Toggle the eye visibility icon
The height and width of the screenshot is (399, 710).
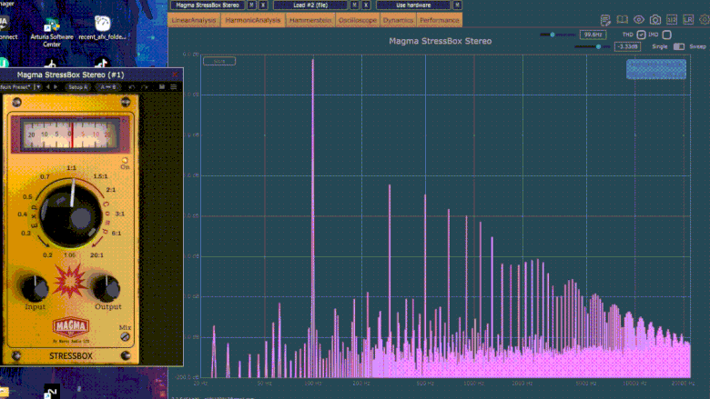(x=639, y=20)
